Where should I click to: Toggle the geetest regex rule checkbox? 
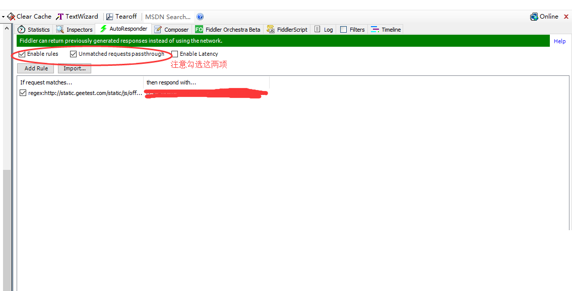tap(23, 93)
